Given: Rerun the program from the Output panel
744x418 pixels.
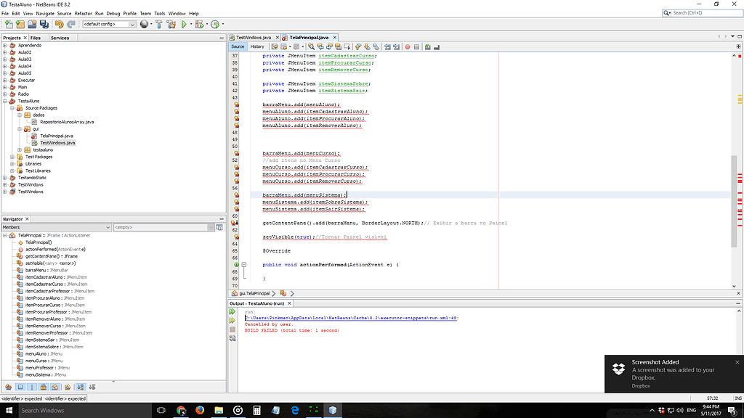Looking at the screenshot, I should click(x=232, y=312).
